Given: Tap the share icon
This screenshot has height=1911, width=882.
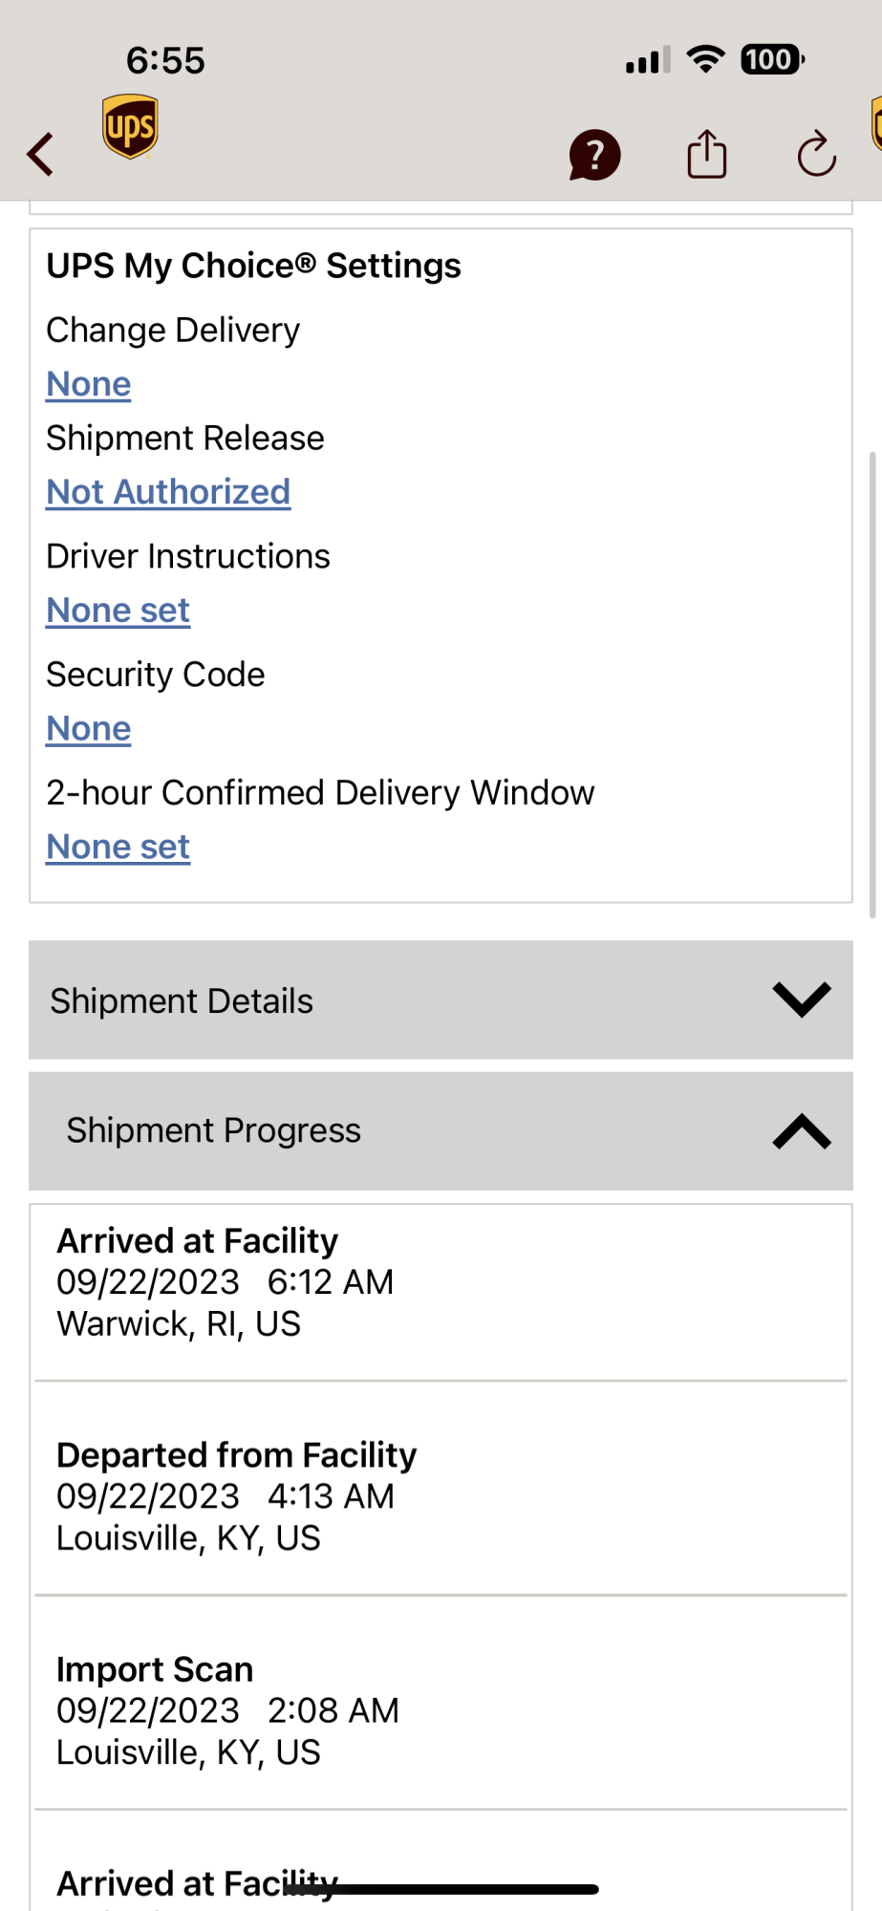Looking at the screenshot, I should (x=706, y=154).
